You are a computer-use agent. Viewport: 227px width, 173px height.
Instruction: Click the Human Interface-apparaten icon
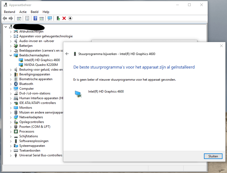pyautogui.click(x=16, y=98)
